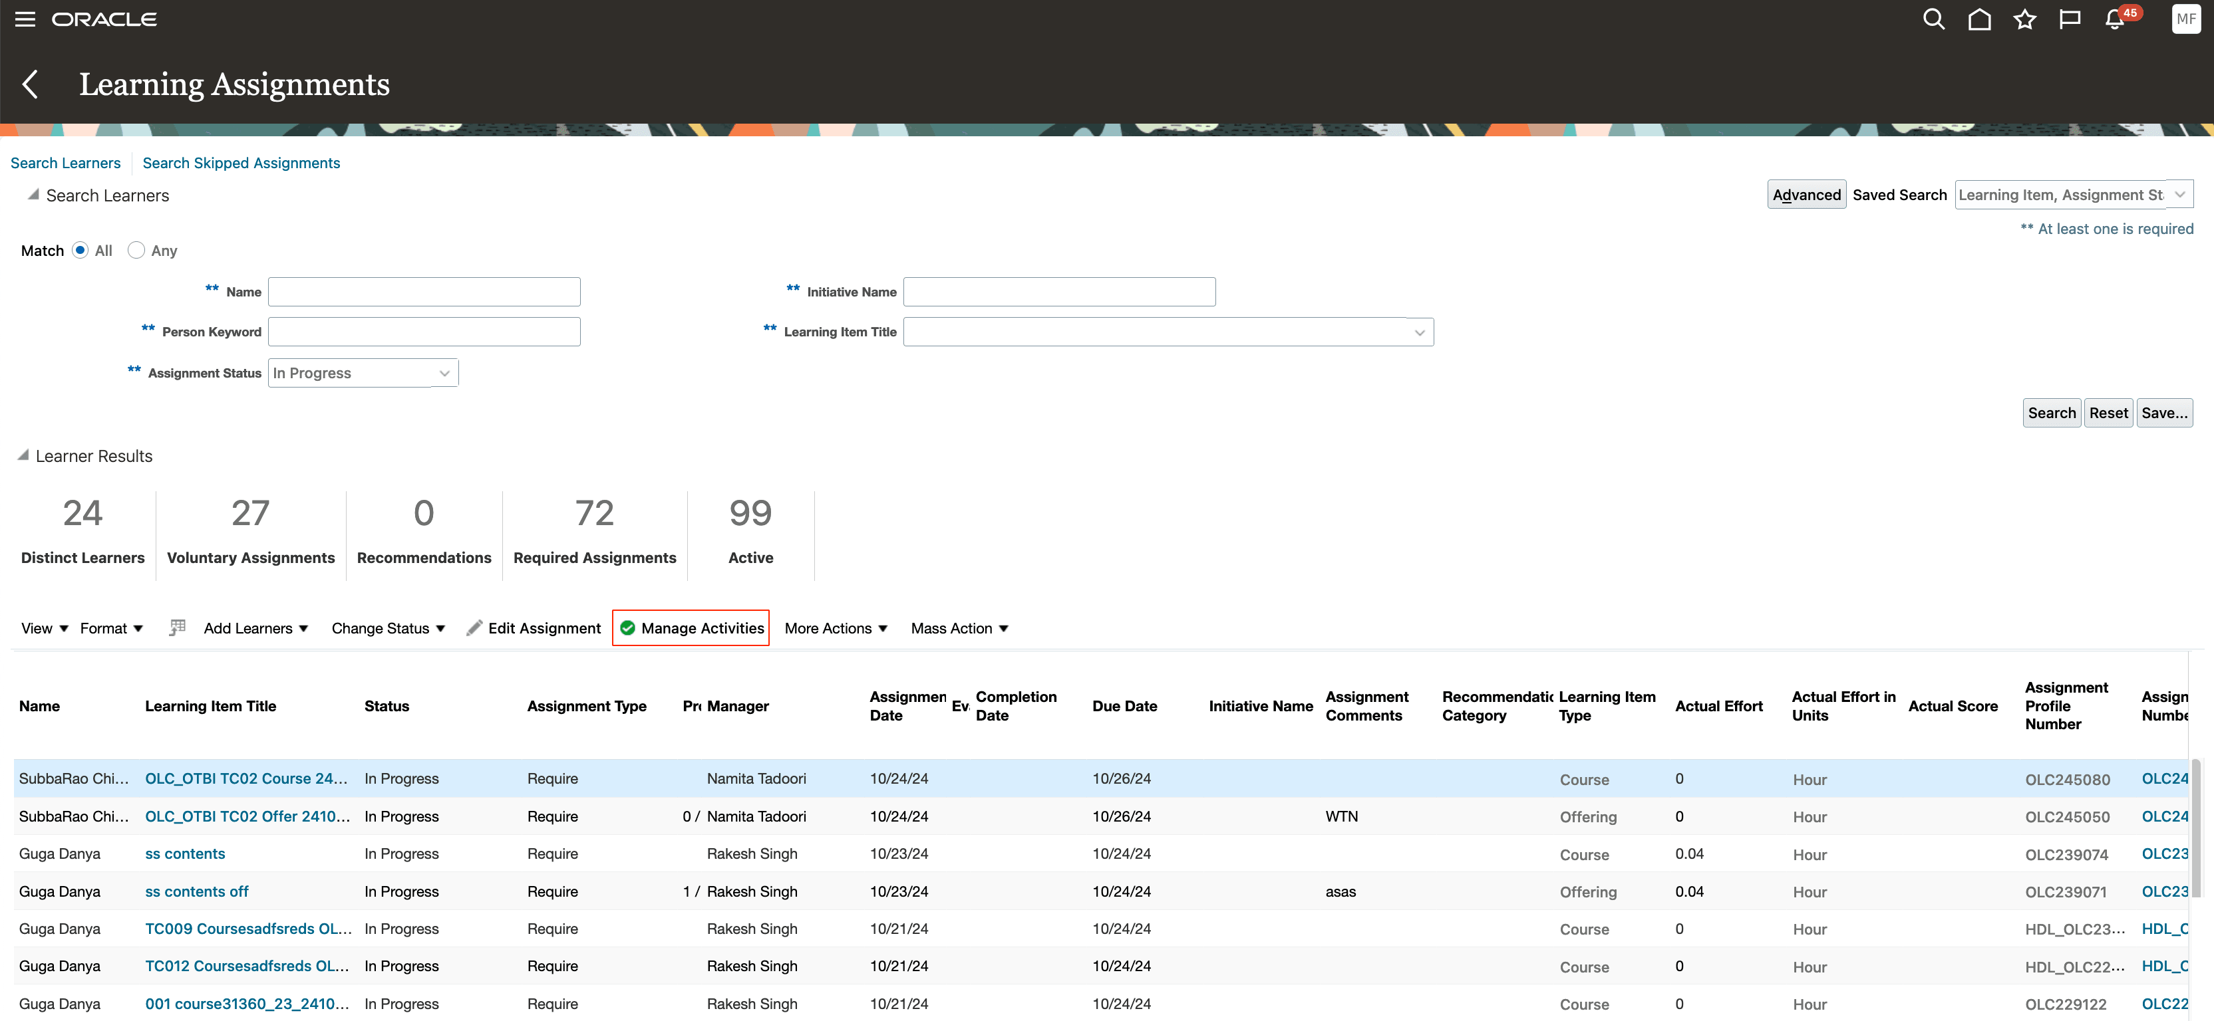Viewport: 2214px width, 1021px height.
Task: Switch to Search Skipped Assignments tab
Action: 241,162
